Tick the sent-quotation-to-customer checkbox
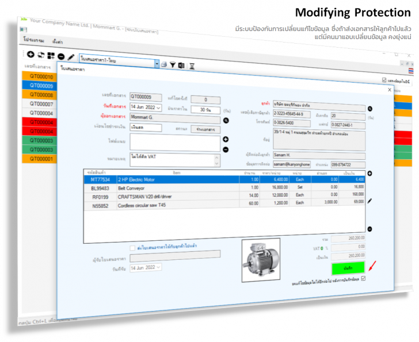The width and height of the screenshot is (419, 342). click(132, 248)
